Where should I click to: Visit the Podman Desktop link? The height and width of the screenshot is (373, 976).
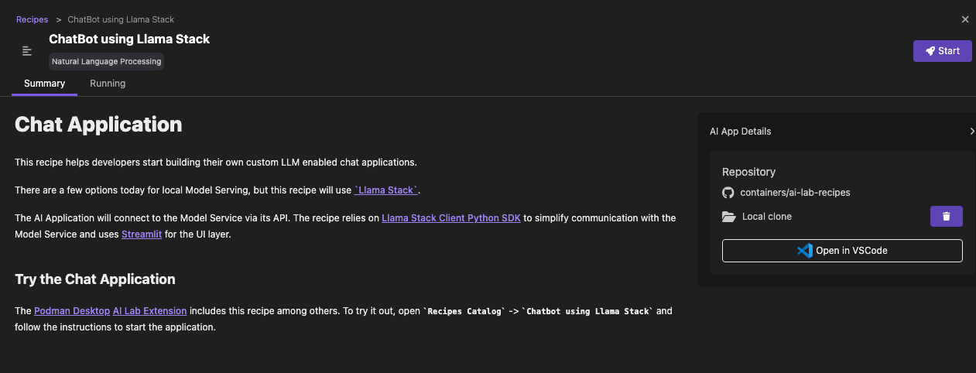pyautogui.click(x=72, y=311)
